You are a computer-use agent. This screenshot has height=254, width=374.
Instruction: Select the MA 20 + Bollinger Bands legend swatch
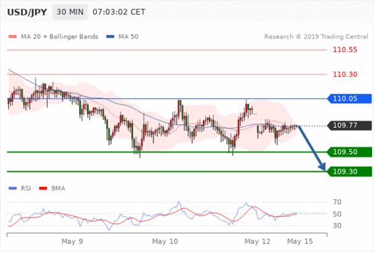tap(13, 36)
